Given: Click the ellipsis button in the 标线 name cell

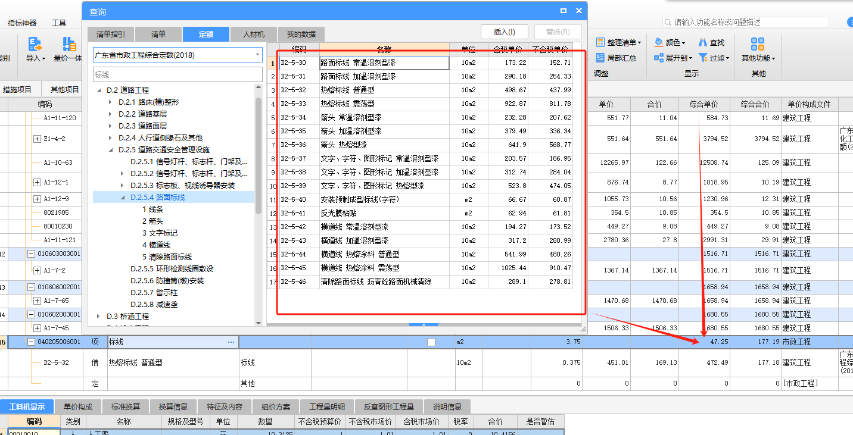Looking at the screenshot, I should tap(231, 342).
